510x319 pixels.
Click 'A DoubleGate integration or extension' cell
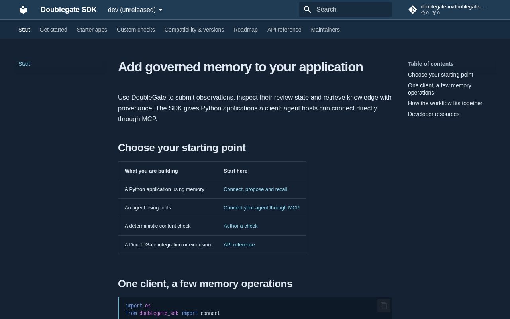coord(168,245)
